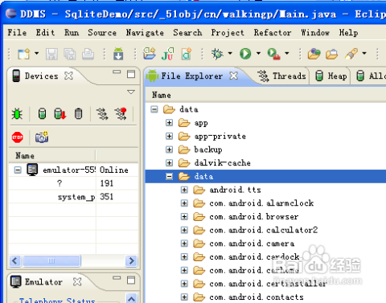Select the com.android.alarmclock folder
The height and width of the screenshot is (303, 386).
(x=261, y=203)
